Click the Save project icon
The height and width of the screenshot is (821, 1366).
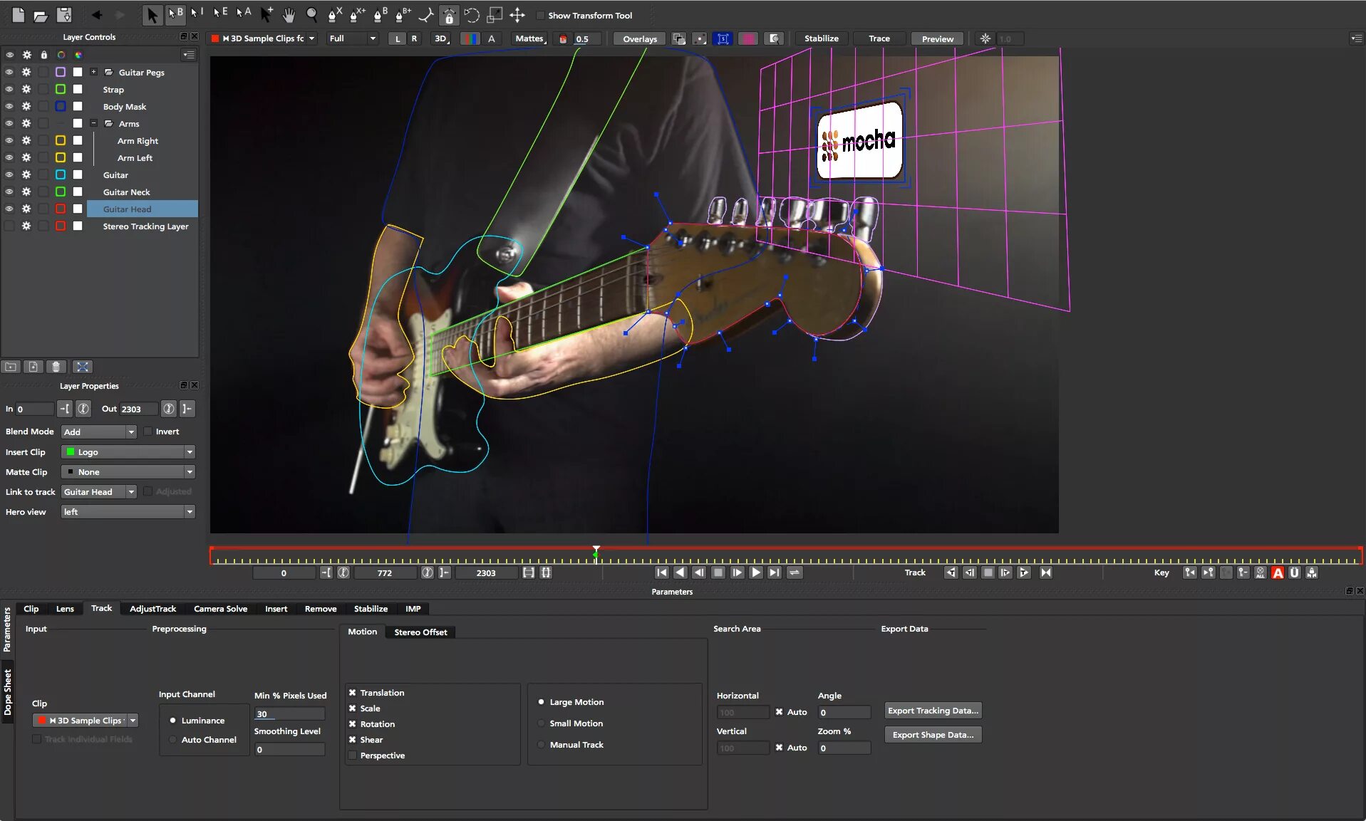(x=64, y=15)
